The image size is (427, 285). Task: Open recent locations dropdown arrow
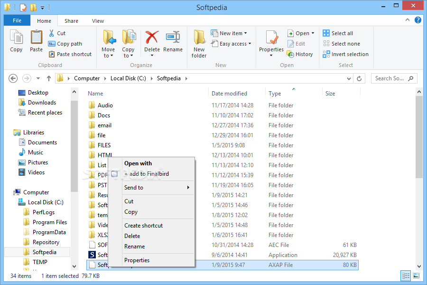point(38,78)
